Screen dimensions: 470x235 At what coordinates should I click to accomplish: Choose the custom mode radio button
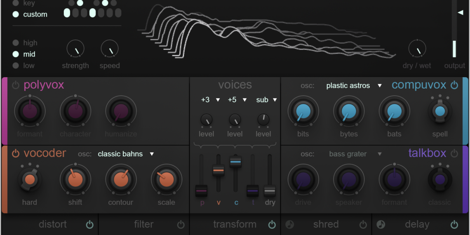(x=16, y=14)
